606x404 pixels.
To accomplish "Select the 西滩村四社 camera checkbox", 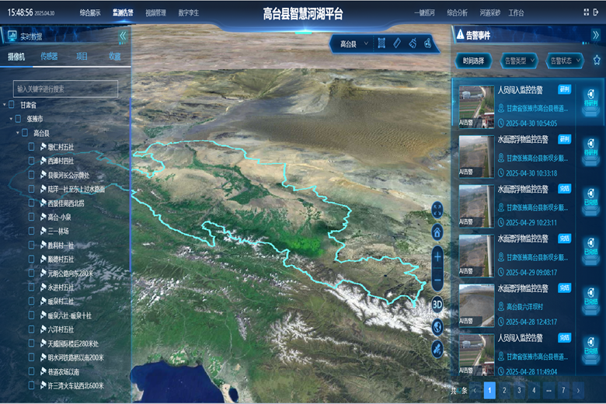I will pyautogui.click(x=32, y=161).
